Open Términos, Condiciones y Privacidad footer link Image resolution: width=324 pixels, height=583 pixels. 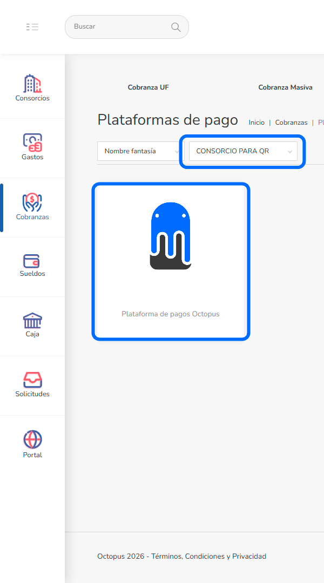[x=208, y=556]
